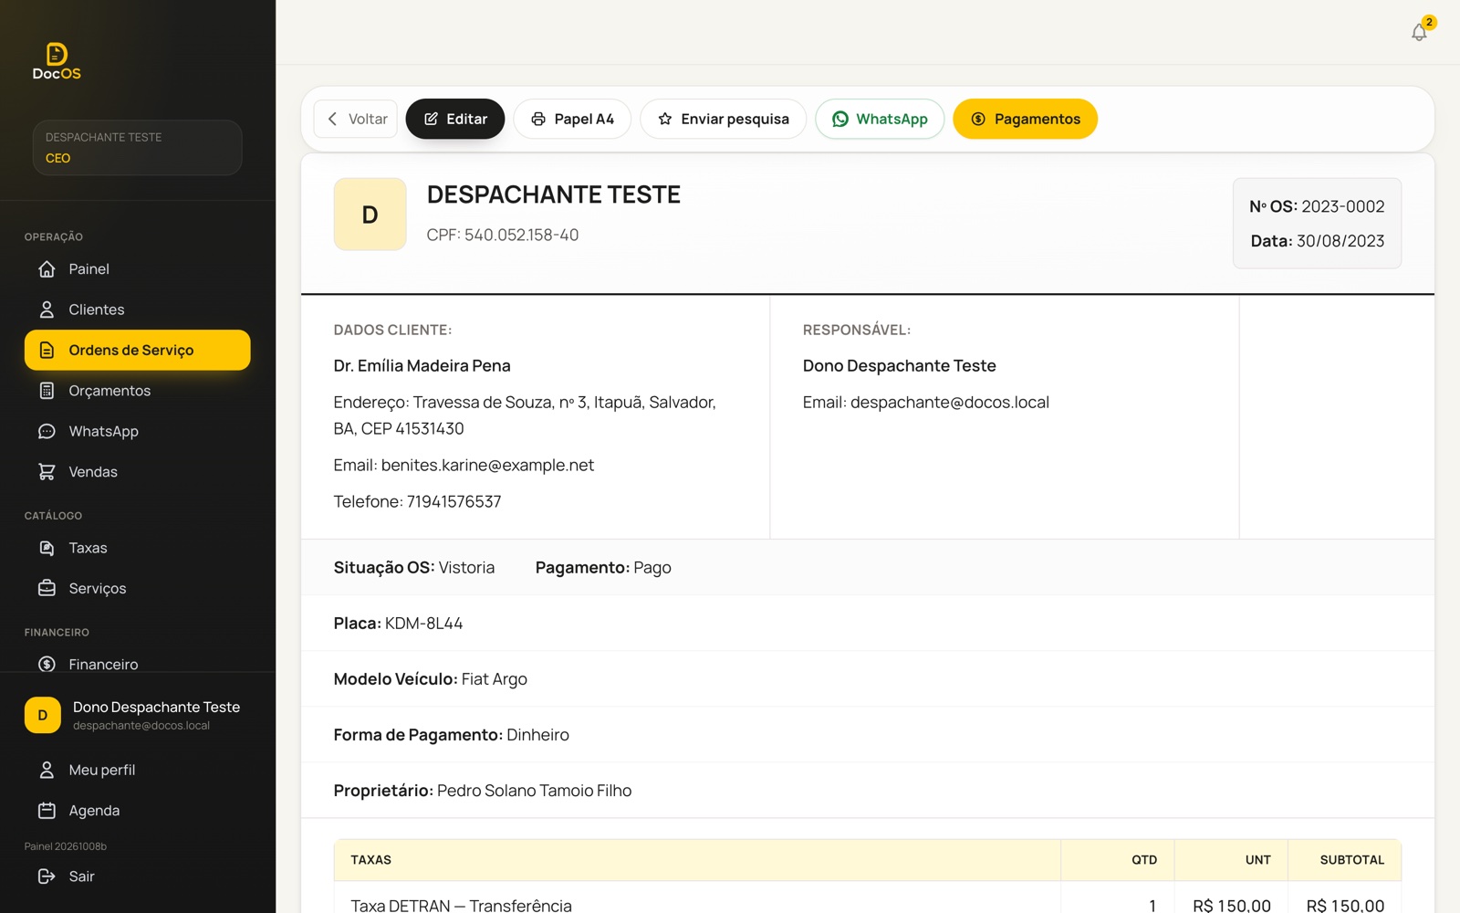Click the Ordens de Serviço document icon

(47, 351)
